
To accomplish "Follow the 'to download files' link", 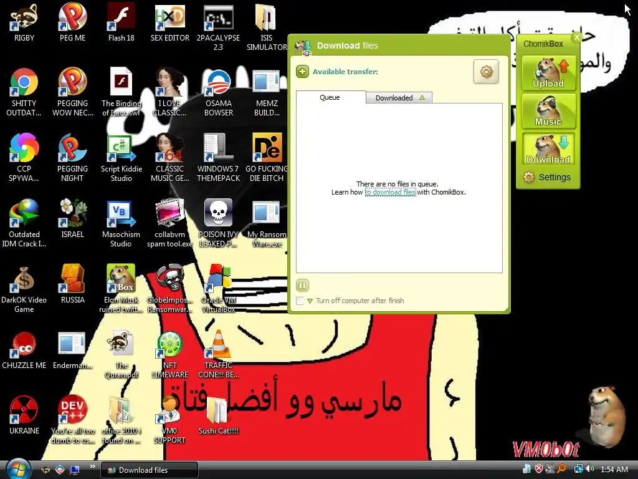I will tap(390, 192).
